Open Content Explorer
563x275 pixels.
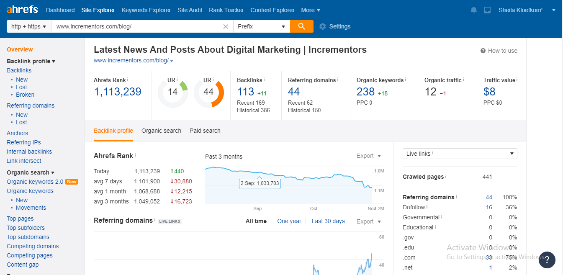point(273,10)
